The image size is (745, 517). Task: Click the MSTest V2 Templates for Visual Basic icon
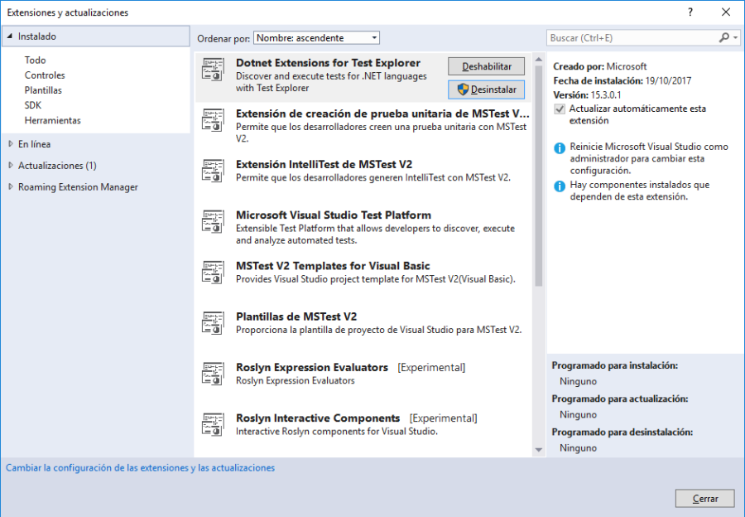pos(214,273)
